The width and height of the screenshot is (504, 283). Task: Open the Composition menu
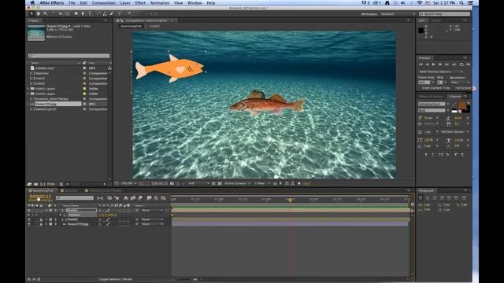(x=103, y=3)
